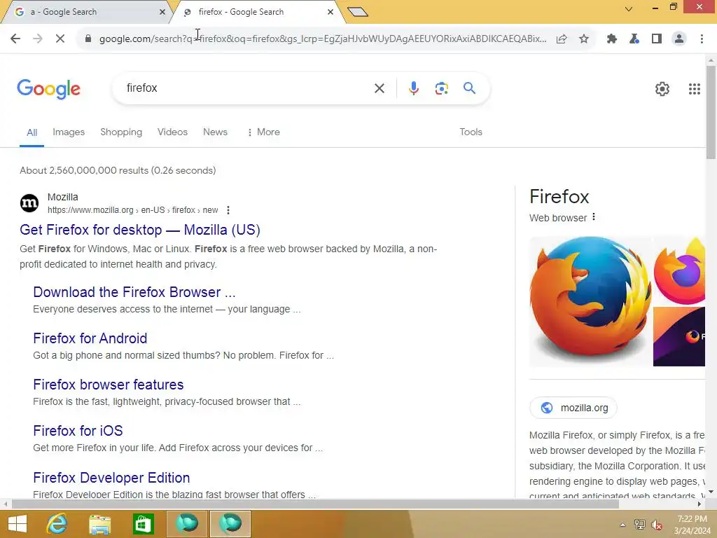The image size is (717, 538).
Task: Stop loading the page
Action: coord(60,39)
